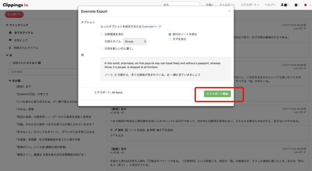Image resolution: width=312 pixels, height=171 pixels.
Task: Select 「好きなこと」だけして生きていく book
Action: tap(55, 132)
